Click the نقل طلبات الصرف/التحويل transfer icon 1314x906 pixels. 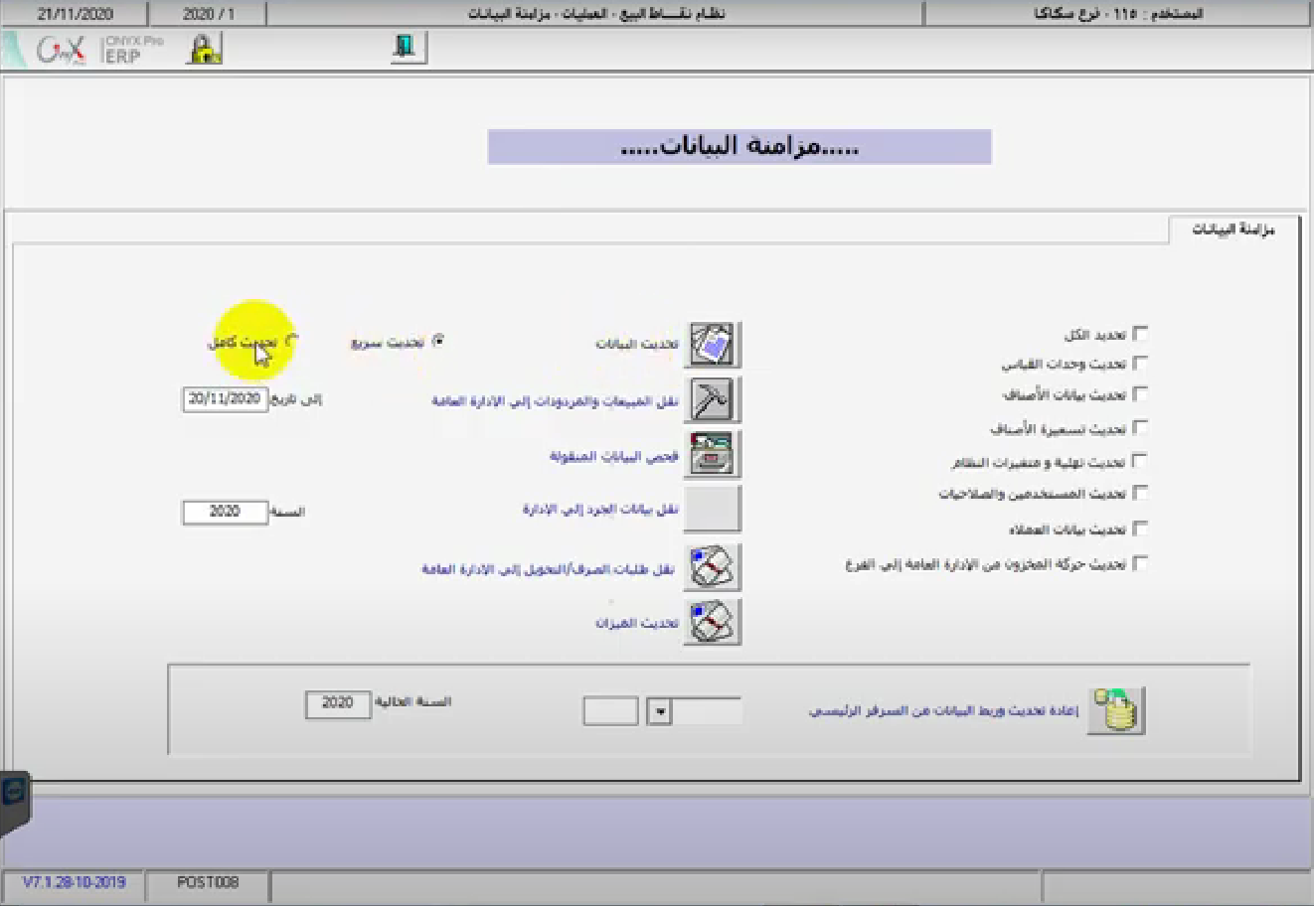712,568
